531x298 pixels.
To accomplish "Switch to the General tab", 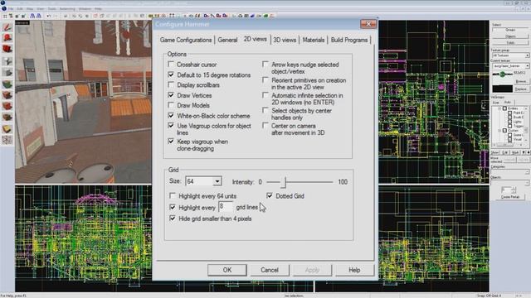I will click(227, 40).
